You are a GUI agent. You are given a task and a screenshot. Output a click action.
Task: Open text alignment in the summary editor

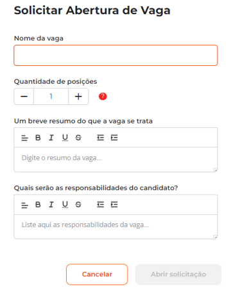pyautogui.click(x=24, y=138)
